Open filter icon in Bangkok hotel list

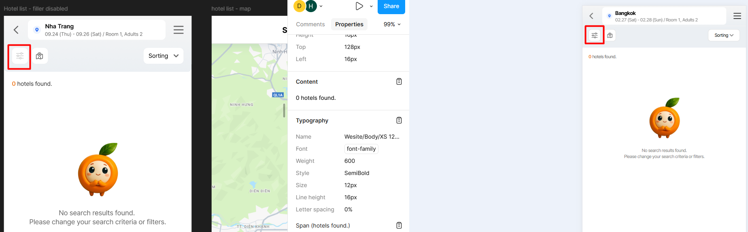pyautogui.click(x=595, y=36)
